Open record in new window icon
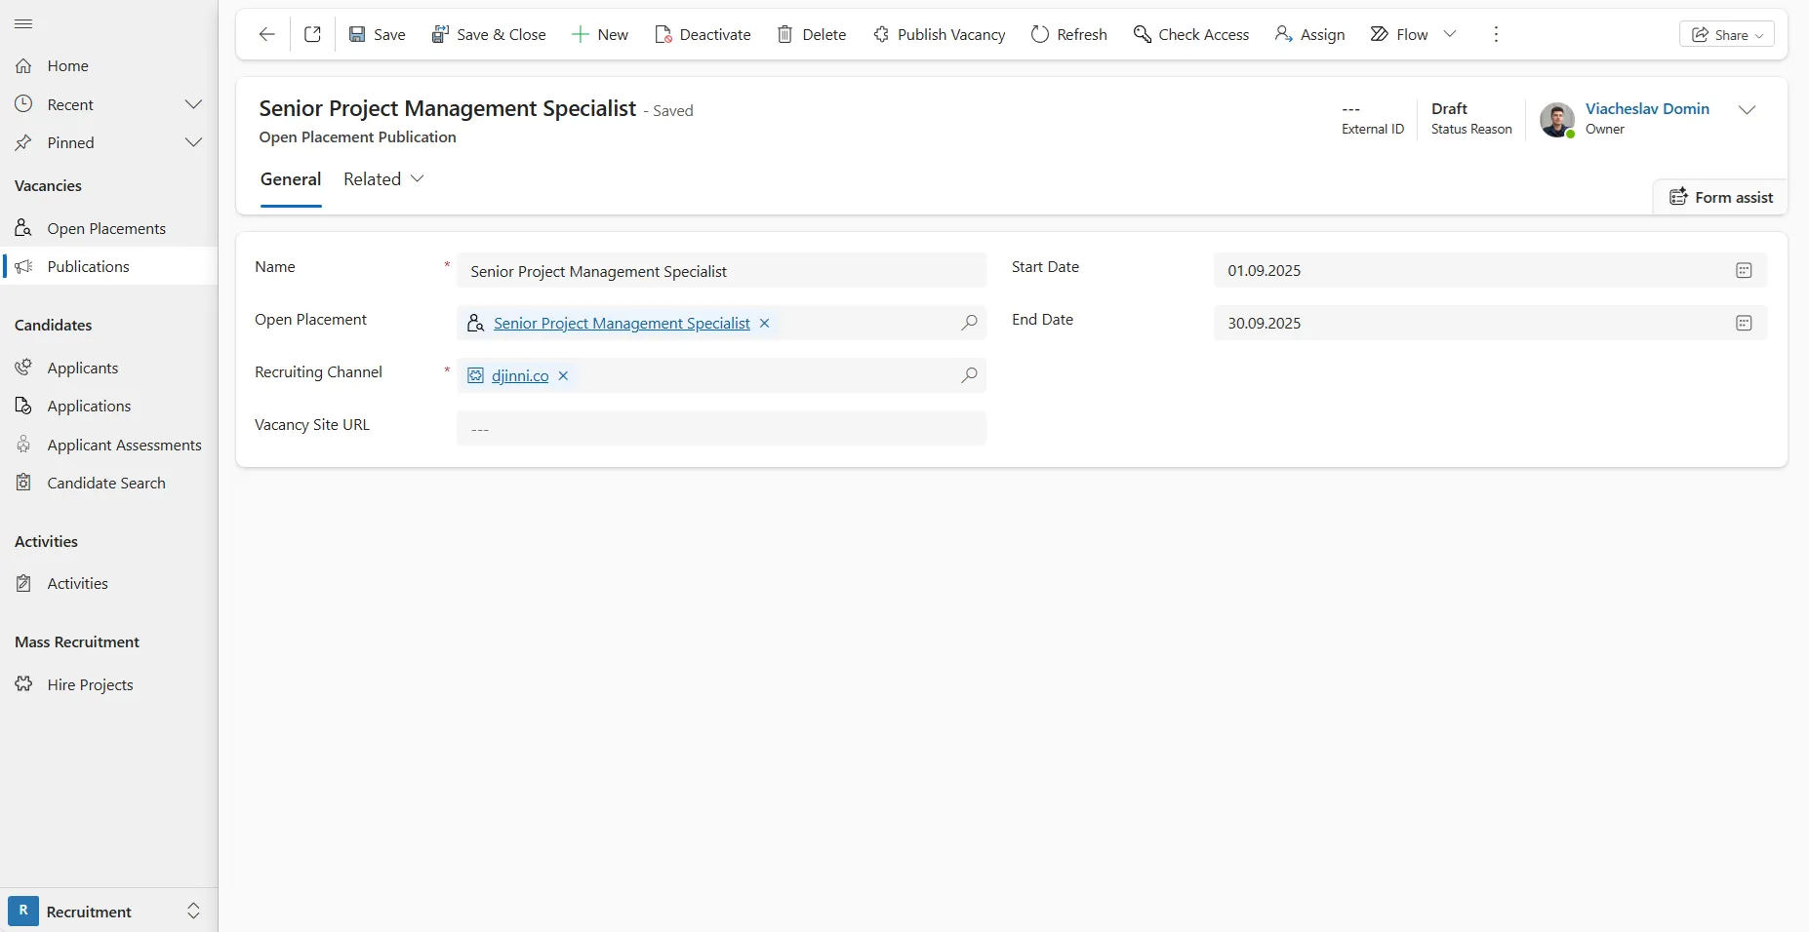Screen dimensions: 1809x932 tap(312, 34)
